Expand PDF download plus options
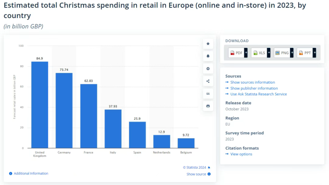Image resolution: width=329 pixels, height=185 pixels. coord(246,53)
